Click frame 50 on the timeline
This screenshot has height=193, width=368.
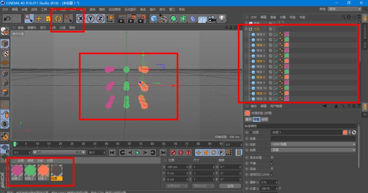[129, 144]
